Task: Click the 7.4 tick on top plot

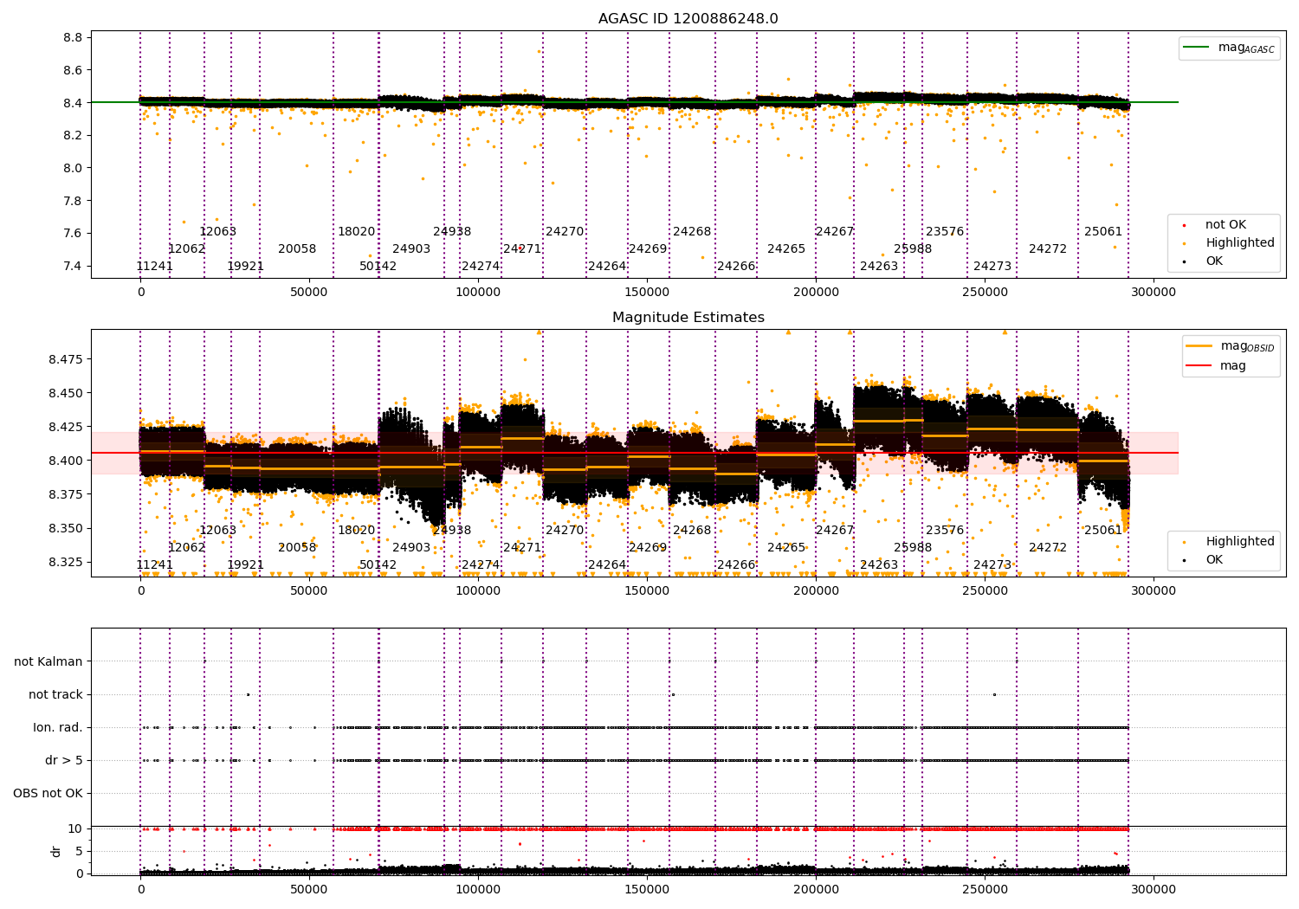Action: (x=73, y=266)
